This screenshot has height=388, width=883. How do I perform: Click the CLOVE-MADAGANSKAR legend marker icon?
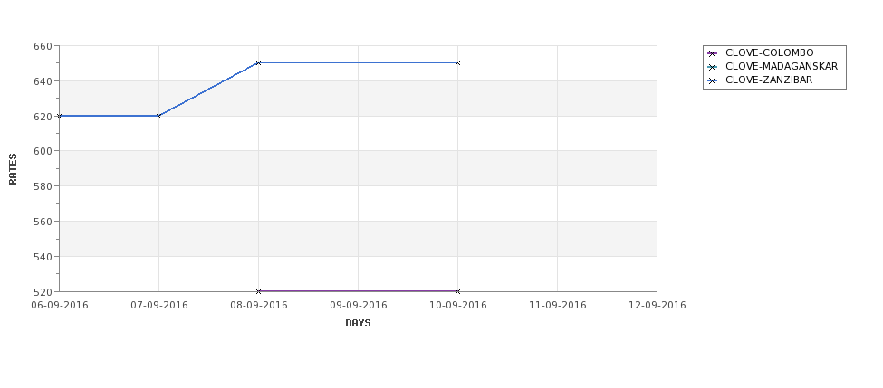point(713,67)
